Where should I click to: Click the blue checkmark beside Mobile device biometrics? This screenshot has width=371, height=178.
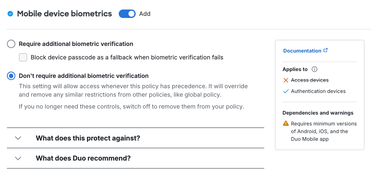point(10,13)
